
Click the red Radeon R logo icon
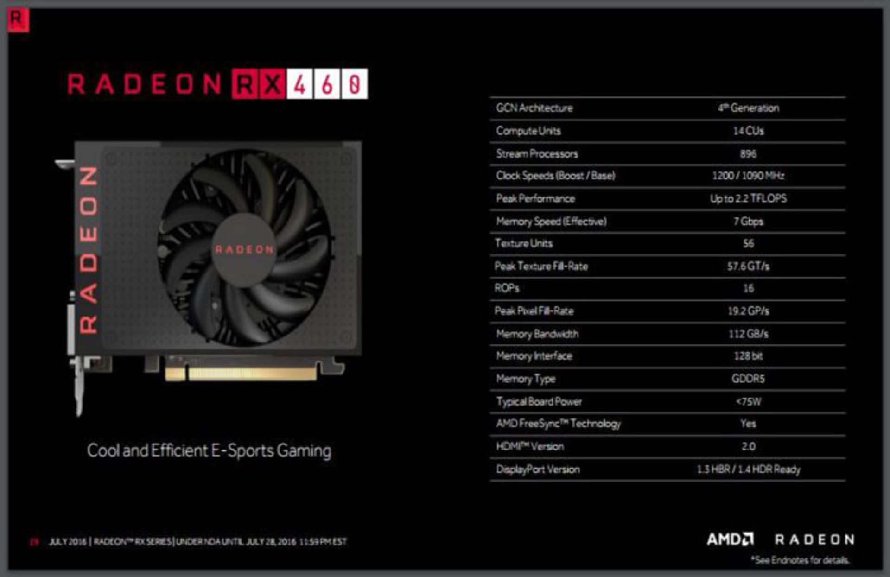[18, 21]
